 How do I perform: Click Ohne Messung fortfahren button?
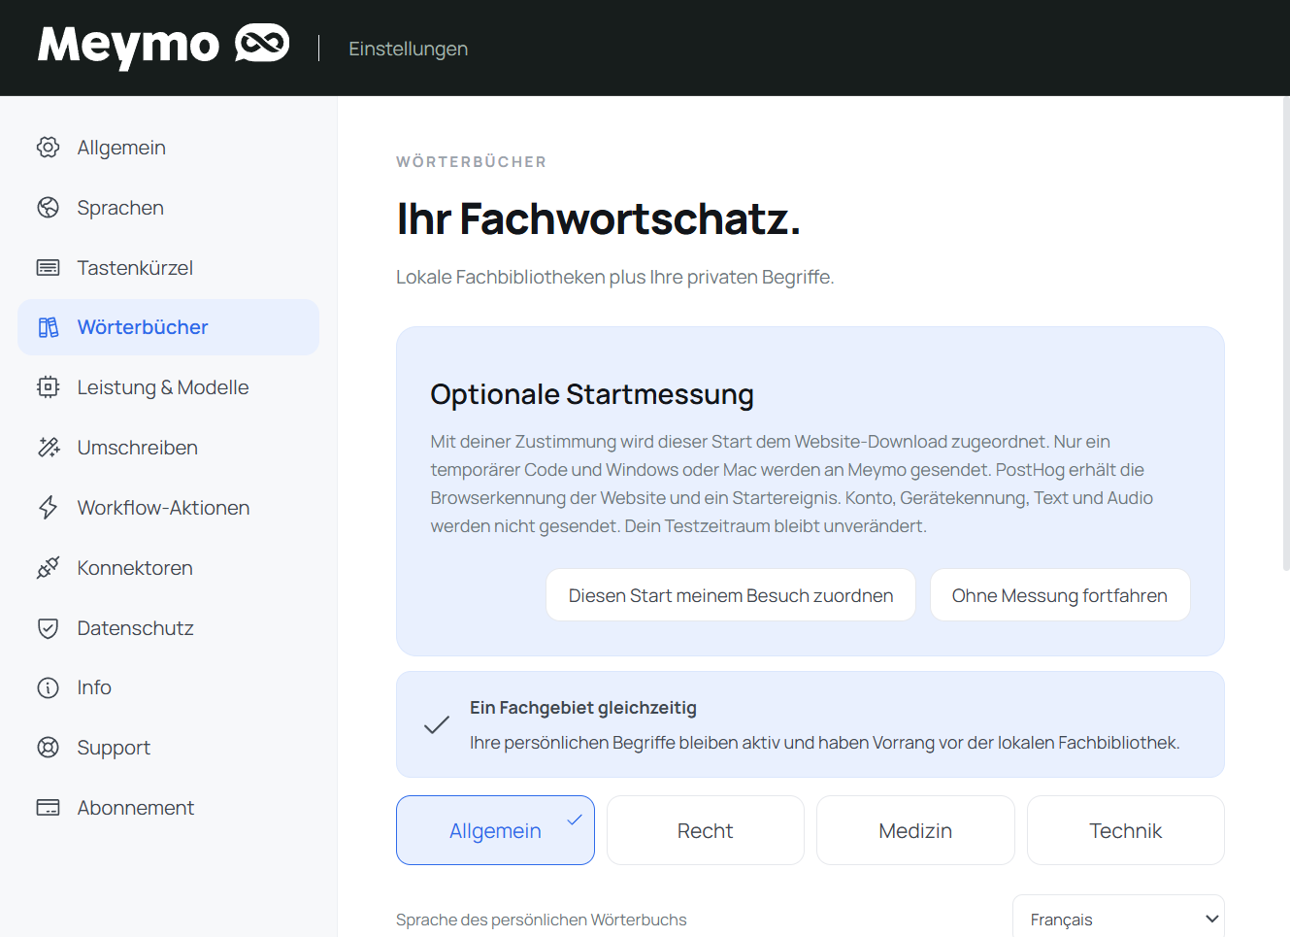click(x=1060, y=595)
